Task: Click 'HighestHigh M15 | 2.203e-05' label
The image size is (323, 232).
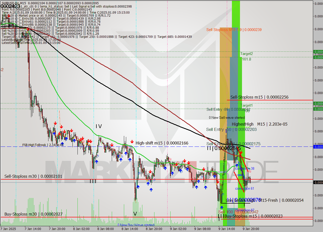Action: (259, 124)
